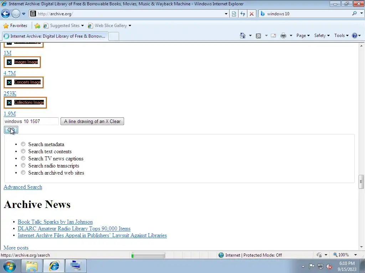This screenshot has height=273, width=365.
Task: Click the Action Center flag tray icon
Action: pyautogui.click(x=312, y=266)
